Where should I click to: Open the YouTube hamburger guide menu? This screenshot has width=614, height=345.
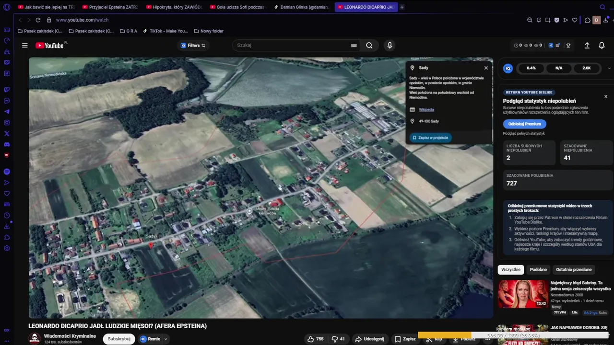24,46
